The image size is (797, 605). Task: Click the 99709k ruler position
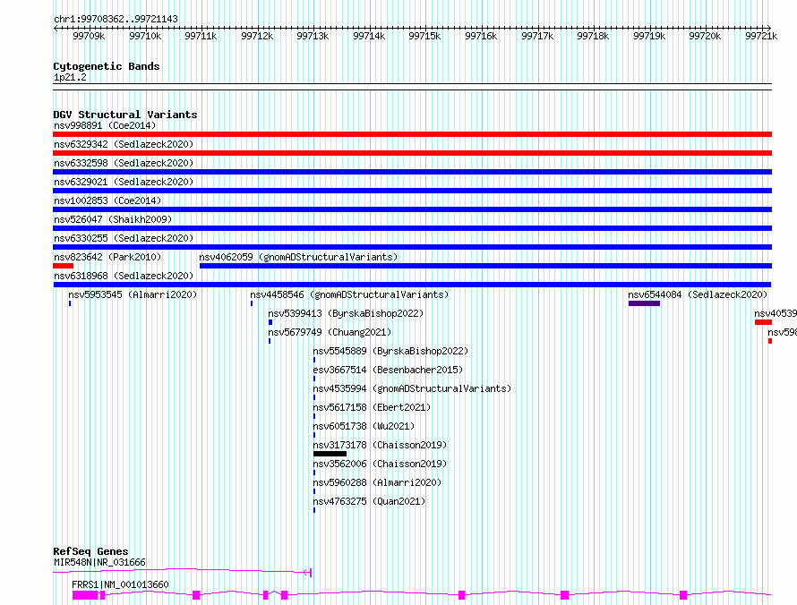[89, 36]
